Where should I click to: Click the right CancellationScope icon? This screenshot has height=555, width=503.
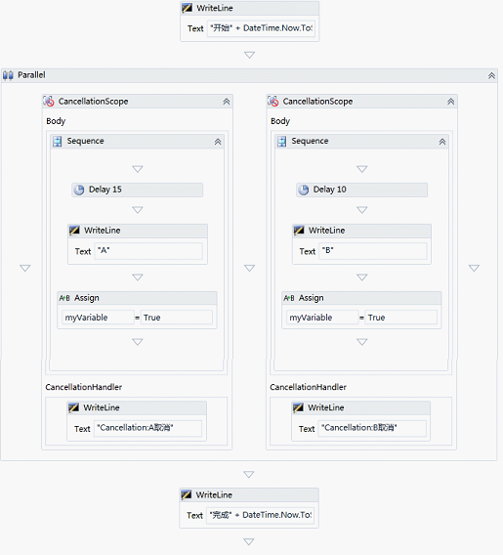tap(273, 102)
